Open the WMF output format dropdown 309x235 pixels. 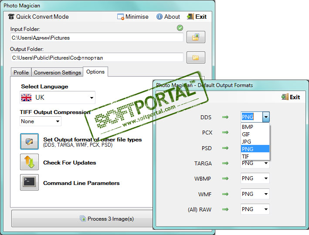click(x=255, y=194)
